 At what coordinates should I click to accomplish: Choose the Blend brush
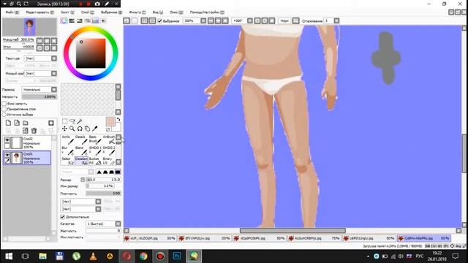[81, 150]
